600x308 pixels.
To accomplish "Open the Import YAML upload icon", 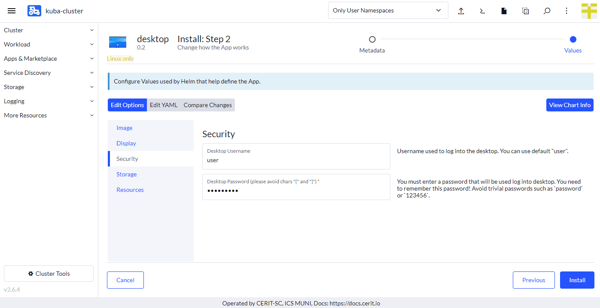I will [461, 11].
